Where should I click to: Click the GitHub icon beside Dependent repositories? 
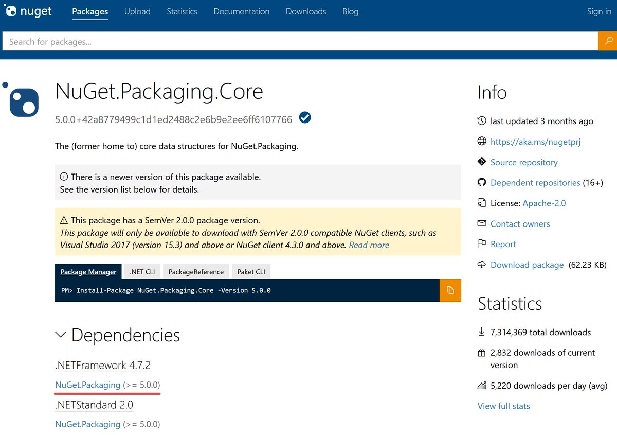tap(482, 182)
